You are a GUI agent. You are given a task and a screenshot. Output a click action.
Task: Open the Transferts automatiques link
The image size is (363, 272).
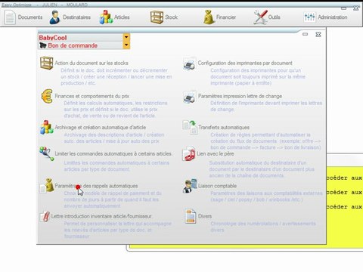[224, 128]
